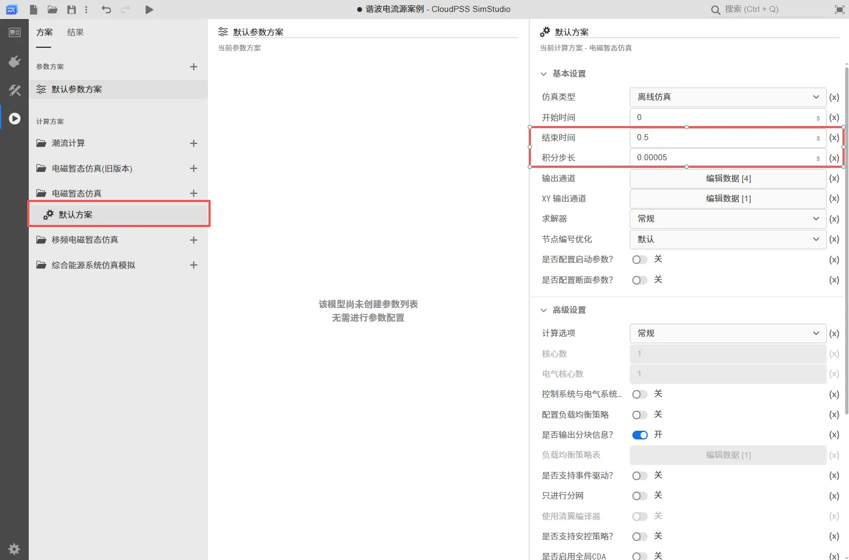Open the 仿真类型 dropdown
Screen dimensions: 849x560
pyautogui.click(x=727, y=97)
